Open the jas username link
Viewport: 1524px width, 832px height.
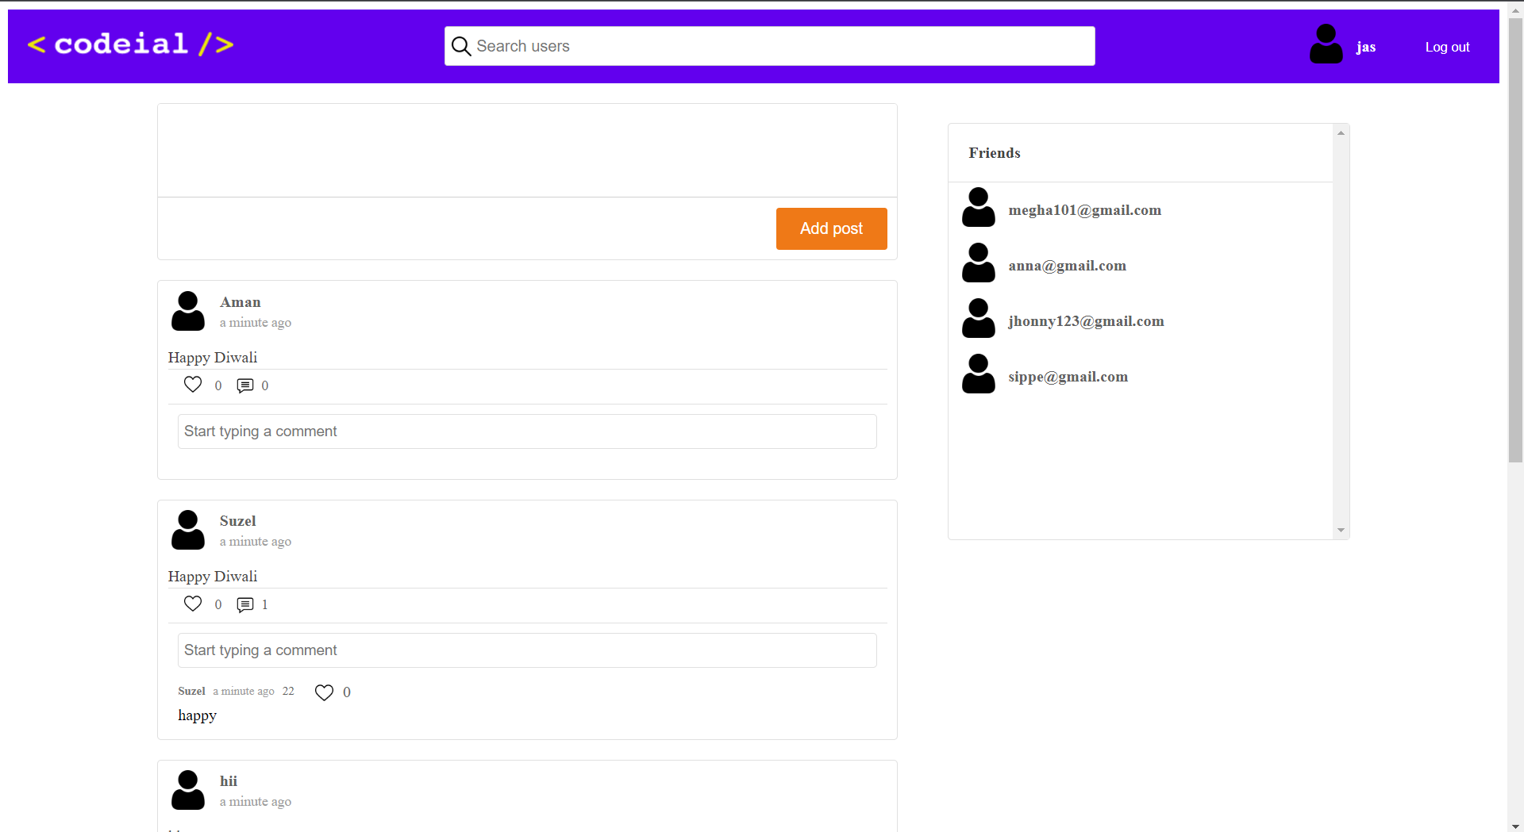click(1365, 47)
